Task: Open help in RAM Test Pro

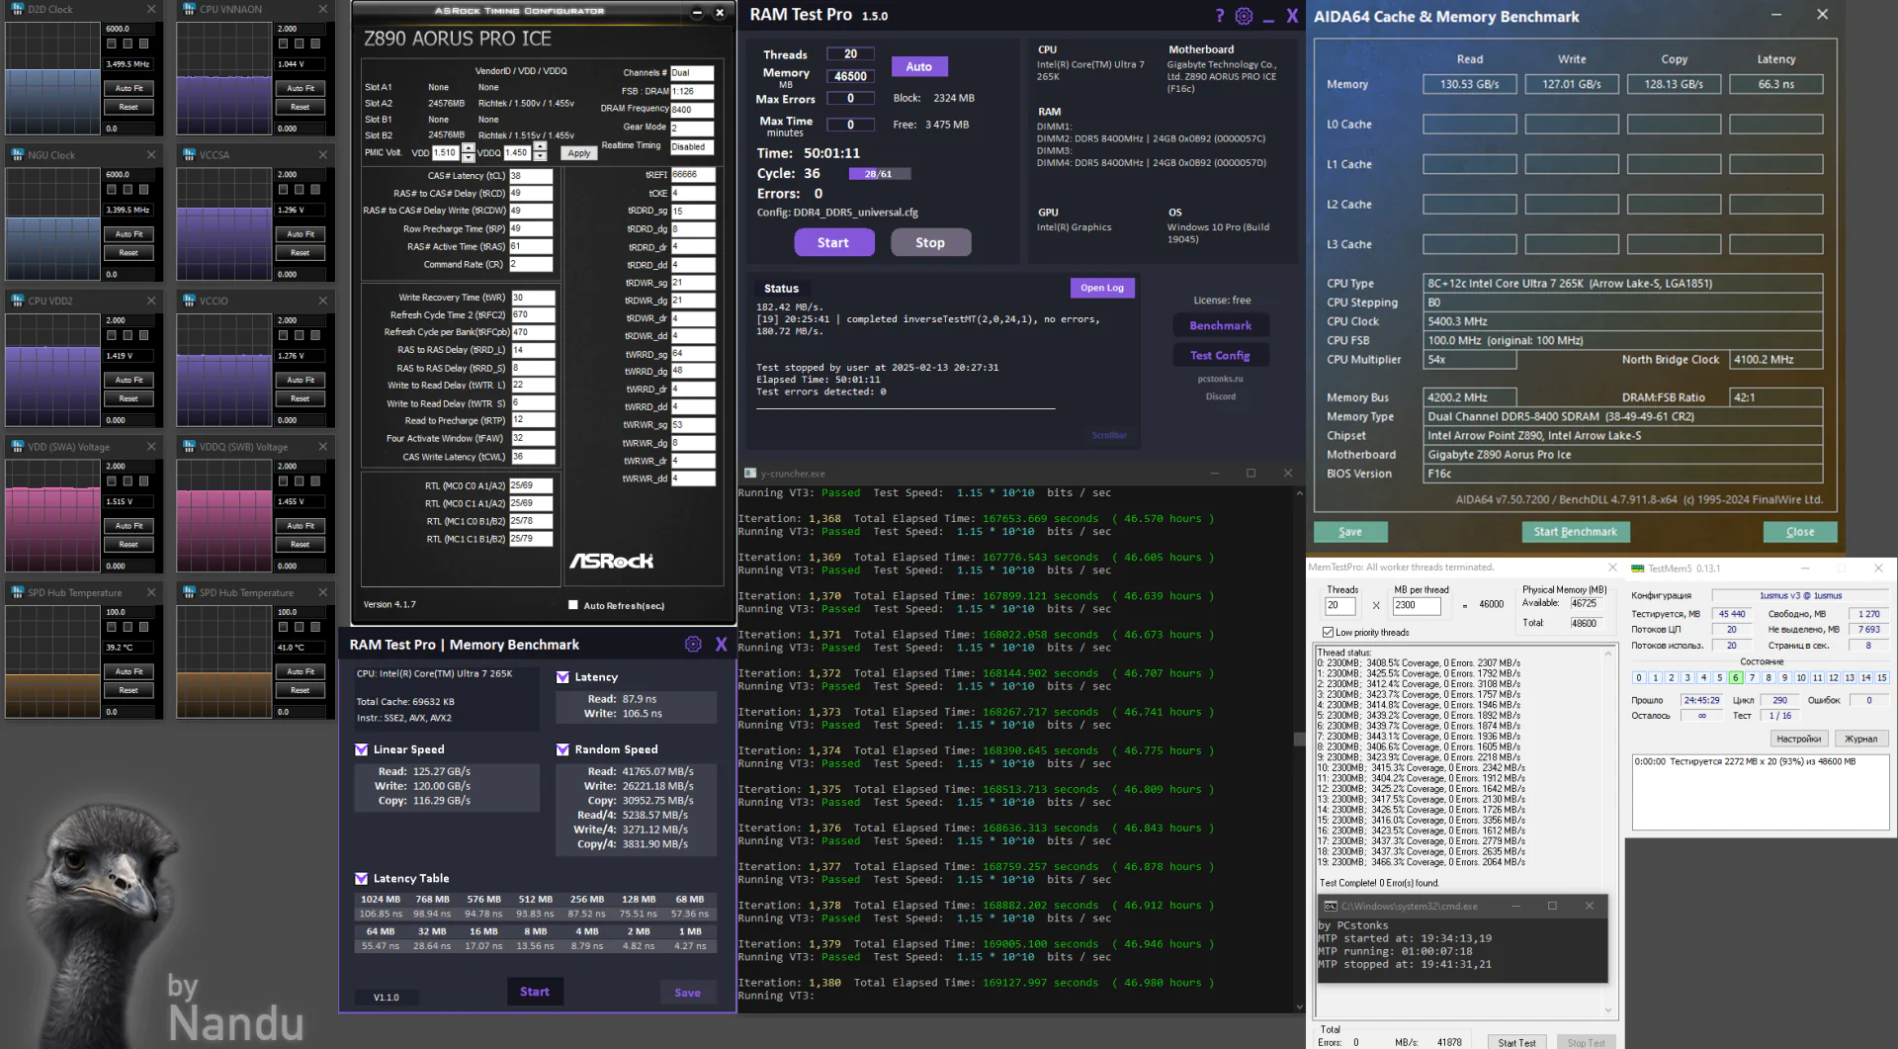Action: click(1219, 16)
